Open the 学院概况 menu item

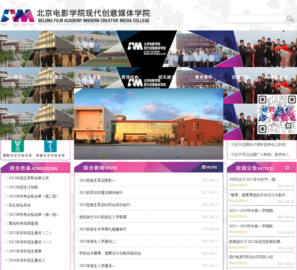(x=54, y=77)
